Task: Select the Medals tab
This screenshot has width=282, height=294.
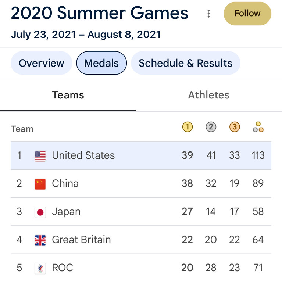Action: tap(101, 63)
